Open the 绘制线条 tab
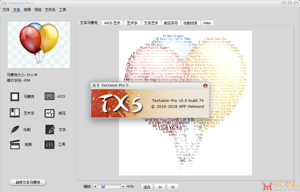Image resolution: width=300 pixels, height=192 pixels. (191, 23)
